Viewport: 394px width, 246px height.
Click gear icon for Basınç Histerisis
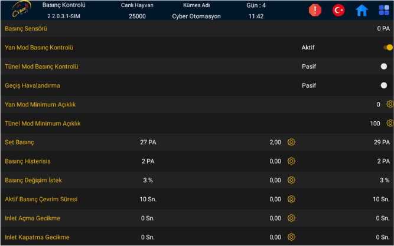pyautogui.click(x=291, y=161)
